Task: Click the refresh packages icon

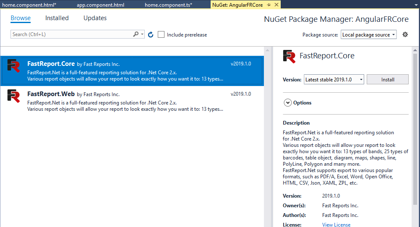Action: pos(151,35)
